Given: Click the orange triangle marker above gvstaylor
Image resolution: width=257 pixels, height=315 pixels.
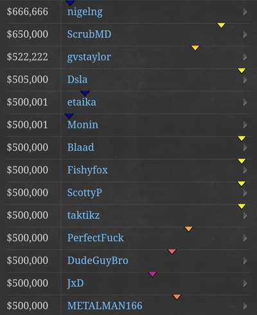Looking at the screenshot, I should (x=195, y=48).
